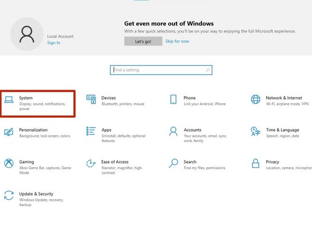Click 'Xbox Game Bar, captures, Game Mode' description

point(45,170)
